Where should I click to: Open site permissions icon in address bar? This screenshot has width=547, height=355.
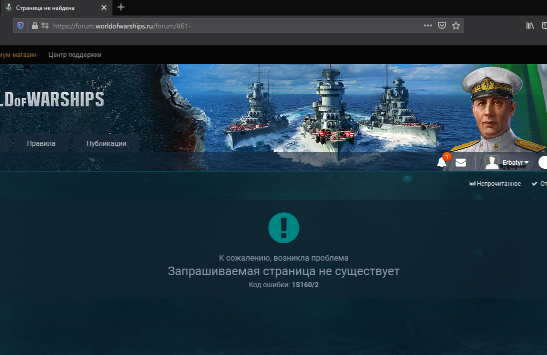tap(45, 26)
